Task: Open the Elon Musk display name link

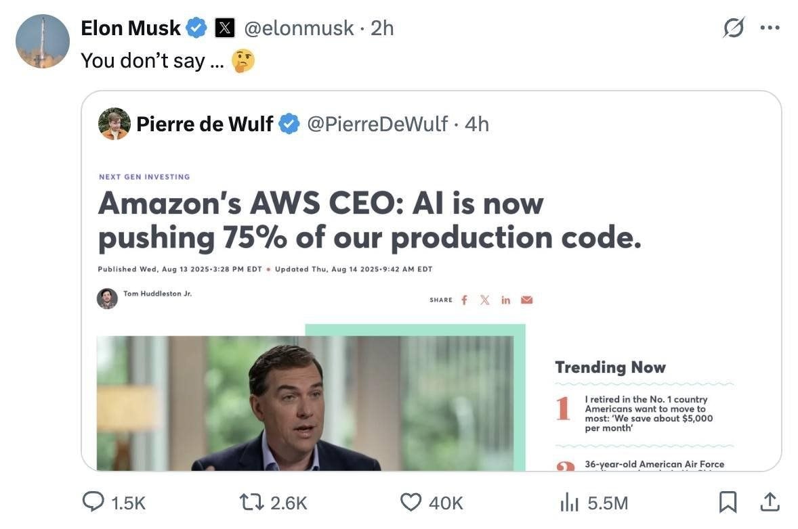Action: [x=131, y=28]
